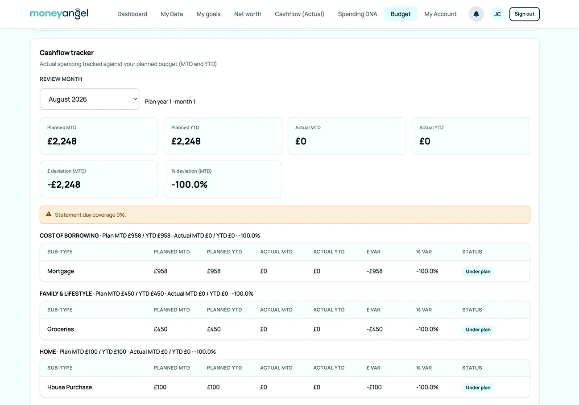This screenshot has height=405, width=579.
Task: Open the Spending DNA tab
Action: pyautogui.click(x=357, y=14)
